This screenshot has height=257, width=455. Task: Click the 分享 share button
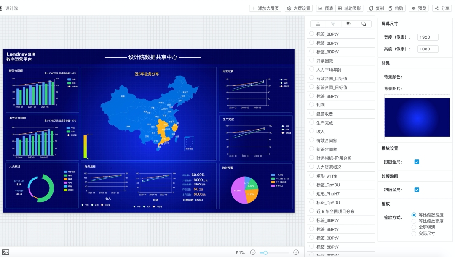click(442, 8)
